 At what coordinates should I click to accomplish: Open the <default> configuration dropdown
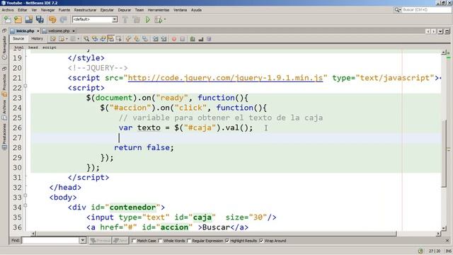(x=115, y=19)
